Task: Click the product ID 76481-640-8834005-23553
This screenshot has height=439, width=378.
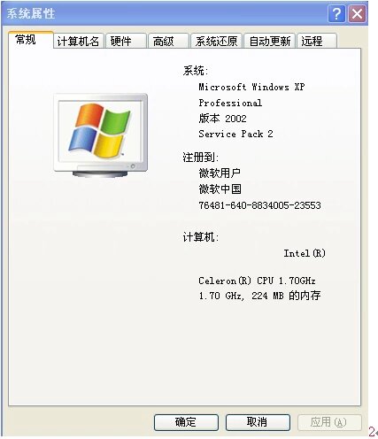Action: pyautogui.click(x=259, y=205)
